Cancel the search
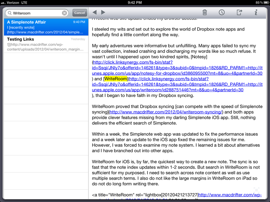Image resolution: width=270 pixels, height=202 pixels. click(80, 13)
